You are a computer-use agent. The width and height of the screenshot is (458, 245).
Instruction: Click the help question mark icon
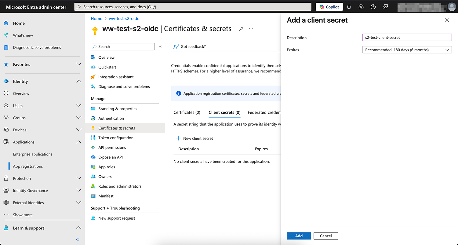click(373, 7)
